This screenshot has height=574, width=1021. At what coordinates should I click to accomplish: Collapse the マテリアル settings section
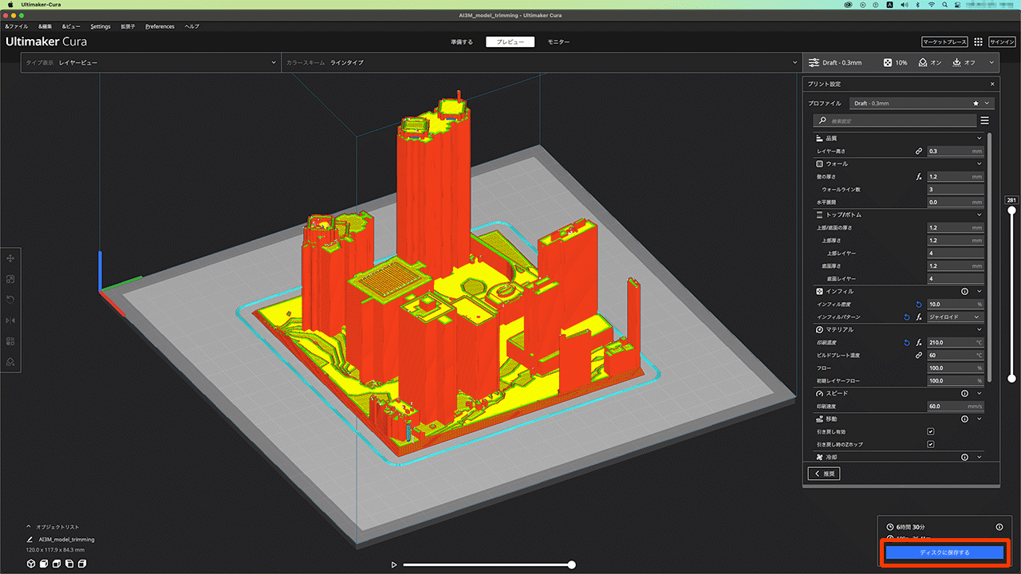(980, 329)
